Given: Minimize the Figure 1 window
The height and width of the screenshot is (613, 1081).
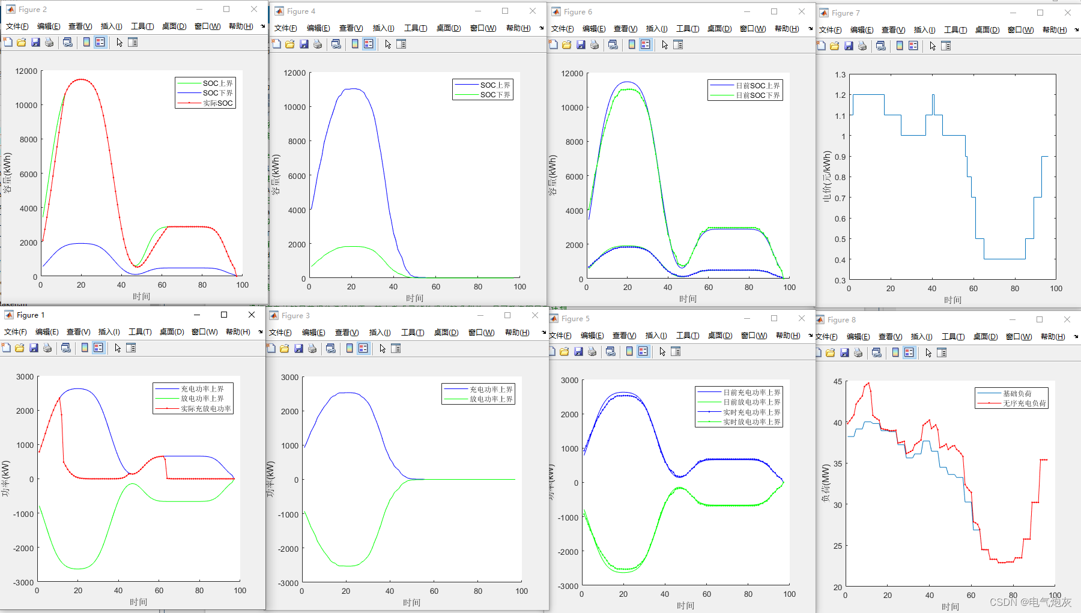Looking at the screenshot, I should [x=197, y=315].
